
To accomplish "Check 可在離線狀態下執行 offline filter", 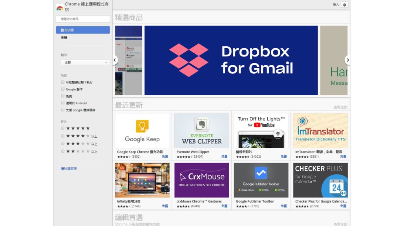I will [62, 82].
